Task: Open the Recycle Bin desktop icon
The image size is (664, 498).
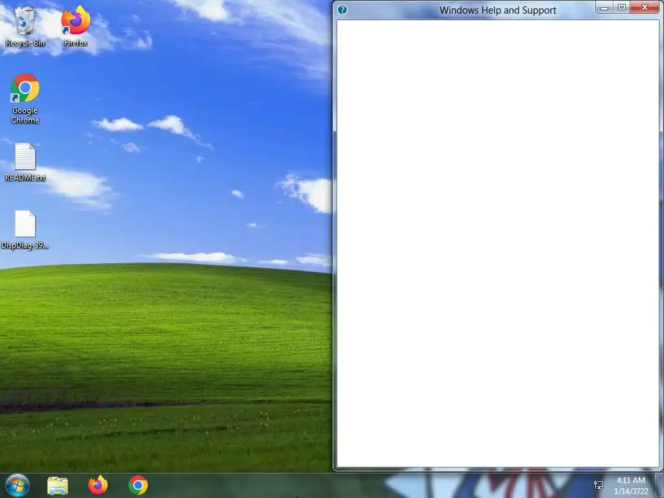Action: point(25,26)
